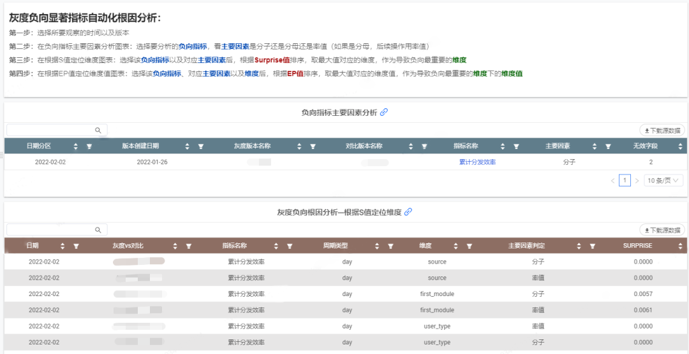Filter the 维度 column

tap(470, 246)
